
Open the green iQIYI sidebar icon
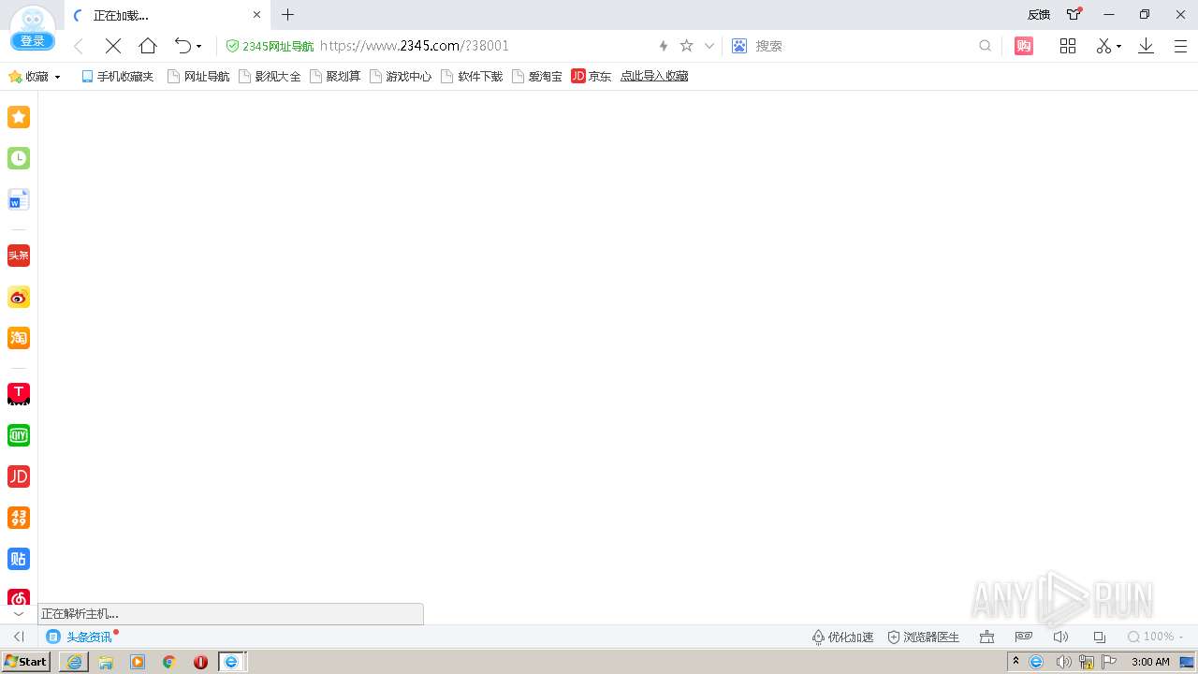pyautogui.click(x=19, y=435)
